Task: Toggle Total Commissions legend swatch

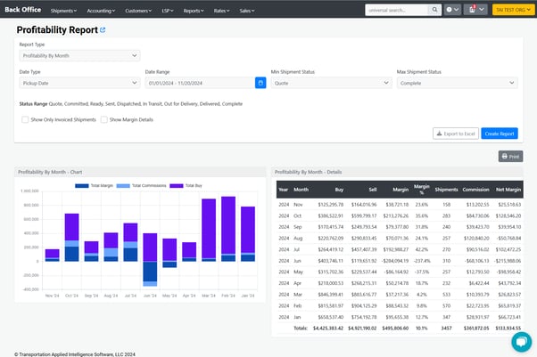Action: 123,186
